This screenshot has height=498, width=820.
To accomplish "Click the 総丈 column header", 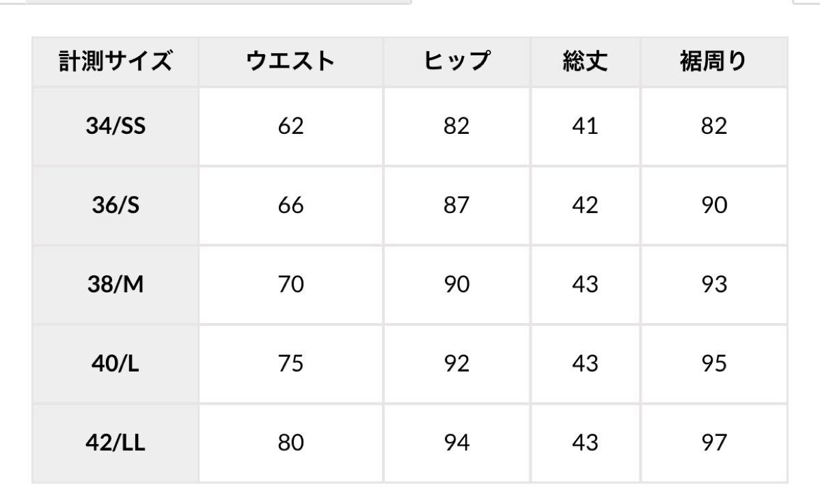I will 584,62.
